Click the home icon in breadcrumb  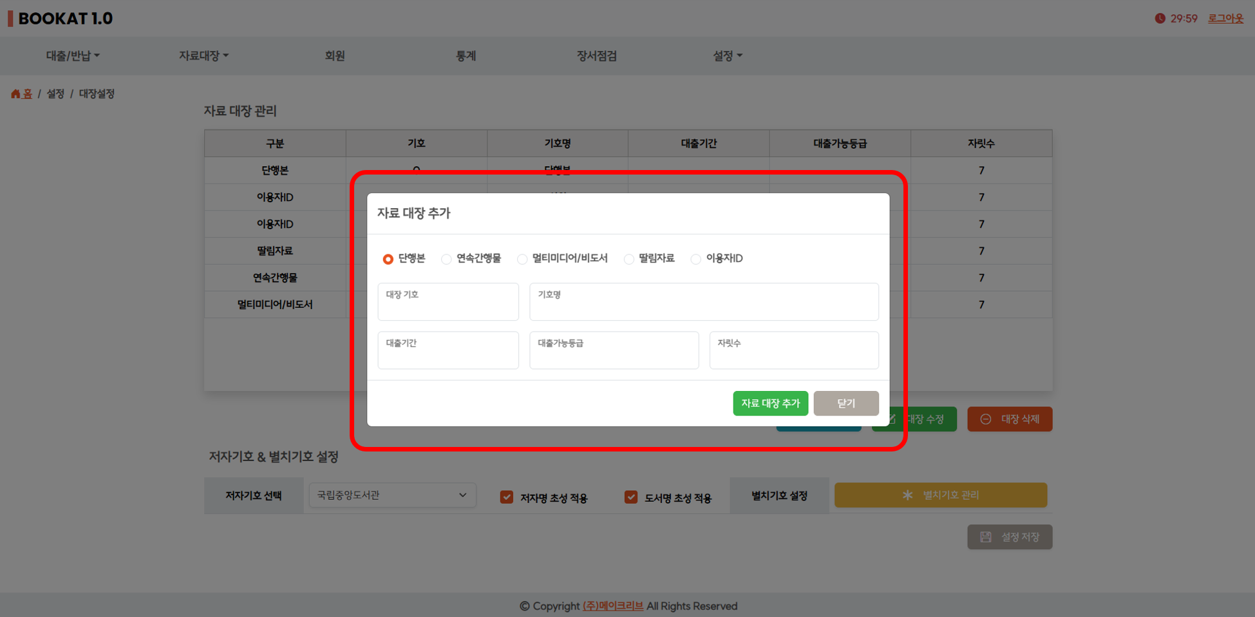[15, 94]
